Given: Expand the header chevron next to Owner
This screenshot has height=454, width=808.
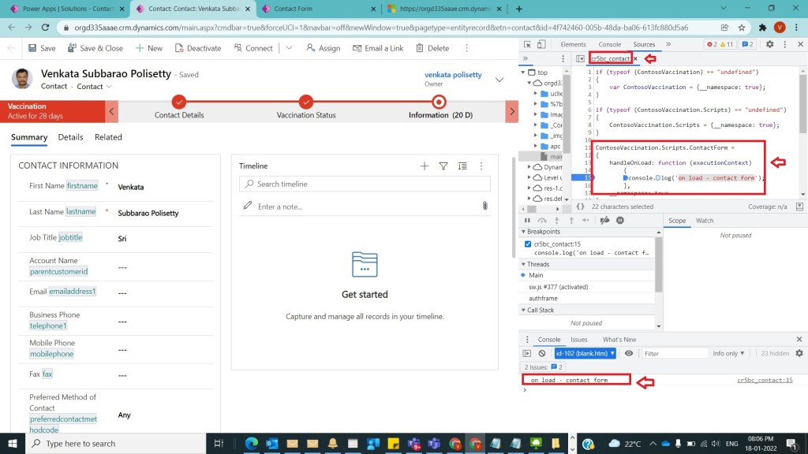Looking at the screenshot, I should coord(499,80).
